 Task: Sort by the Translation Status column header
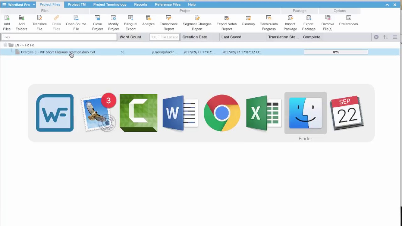coord(283,37)
